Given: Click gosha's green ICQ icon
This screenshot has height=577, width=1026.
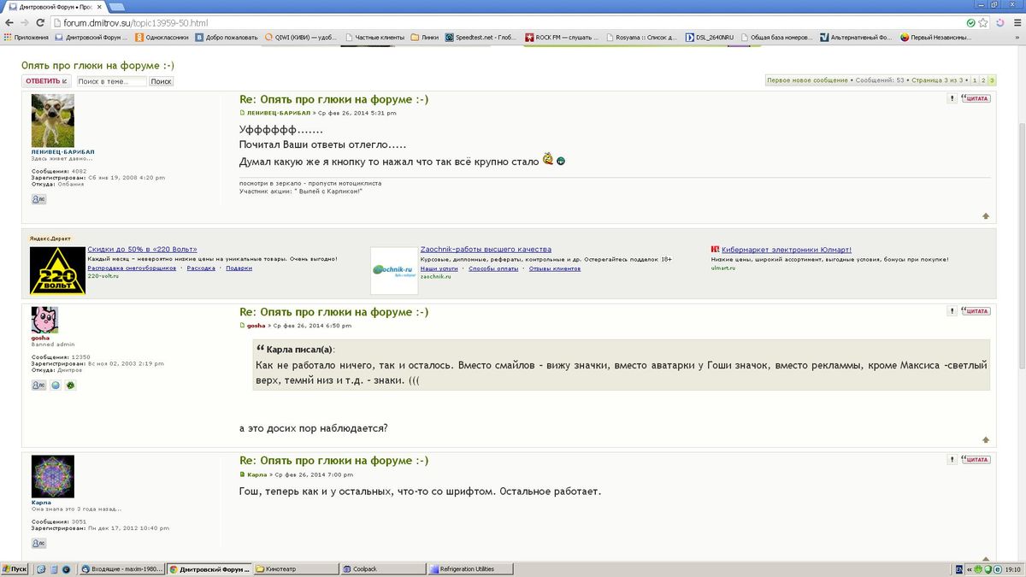Looking at the screenshot, I should [71, 385].
